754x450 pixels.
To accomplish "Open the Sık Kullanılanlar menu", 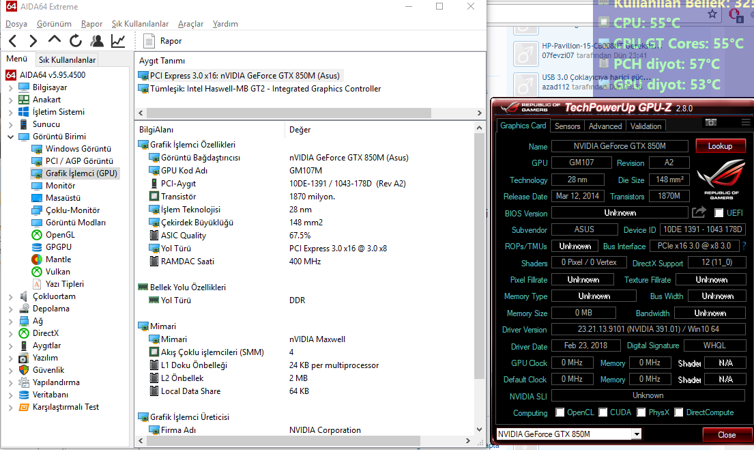I will (x=141, y=24).
